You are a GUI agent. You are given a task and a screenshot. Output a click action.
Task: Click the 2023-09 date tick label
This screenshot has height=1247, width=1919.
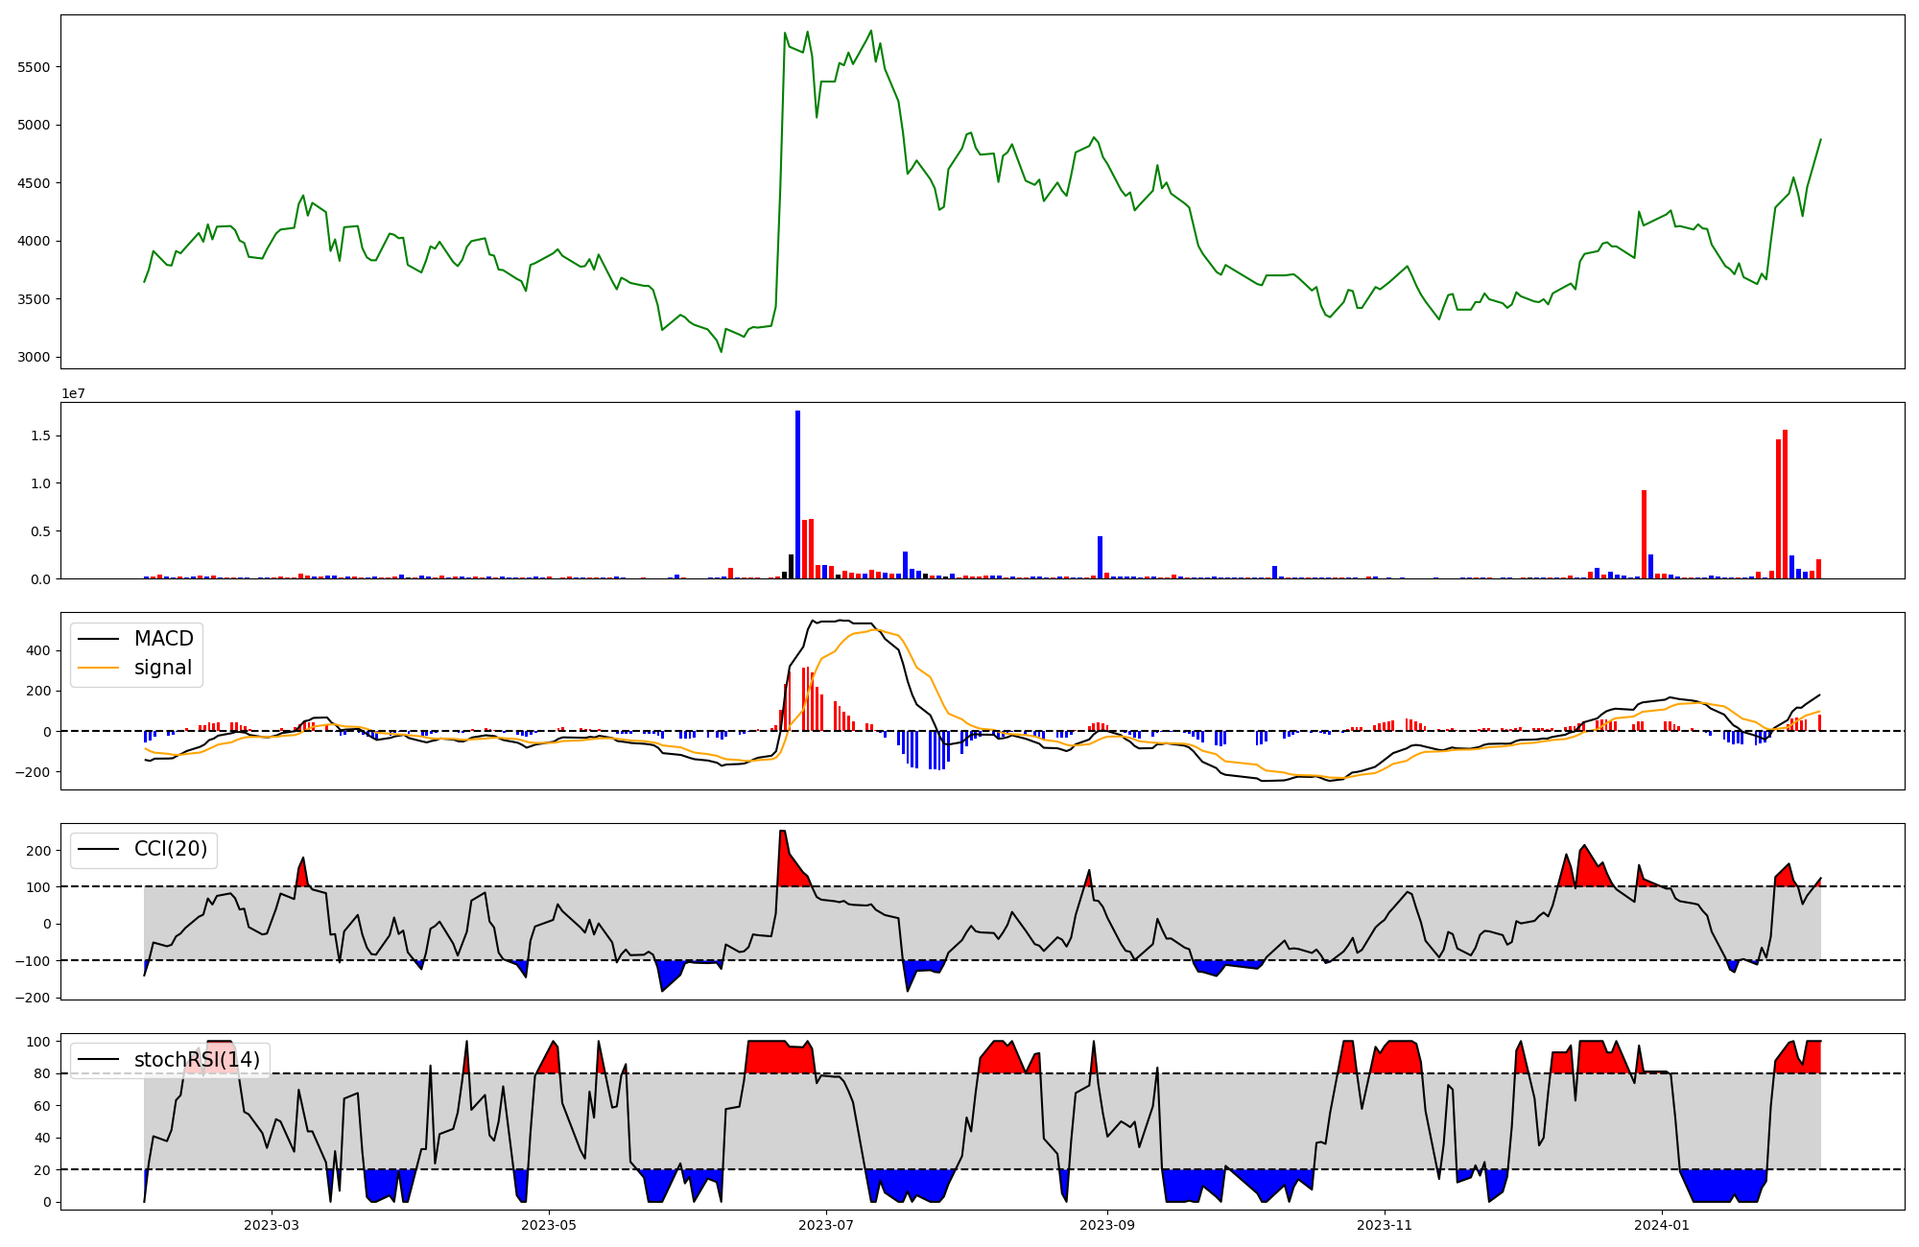(x=1108, y=1224)
